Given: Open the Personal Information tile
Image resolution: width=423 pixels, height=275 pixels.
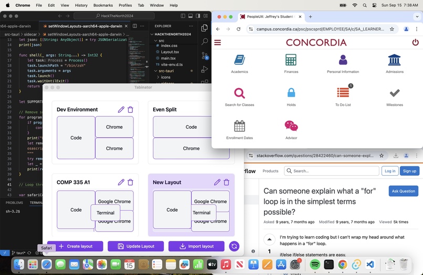Looking at the screenshot, I should pyautogui.click(x=343, y=64).
